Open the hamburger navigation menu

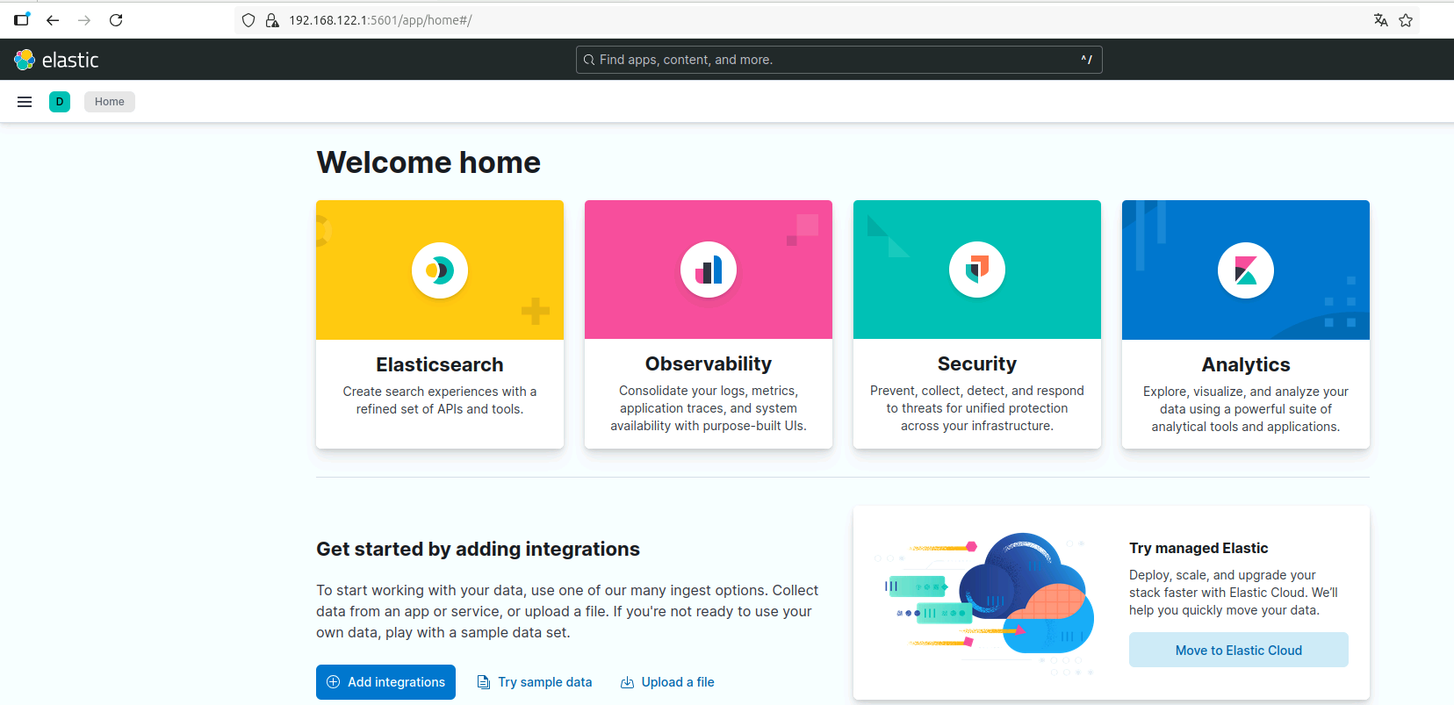(x=25, y=102)
